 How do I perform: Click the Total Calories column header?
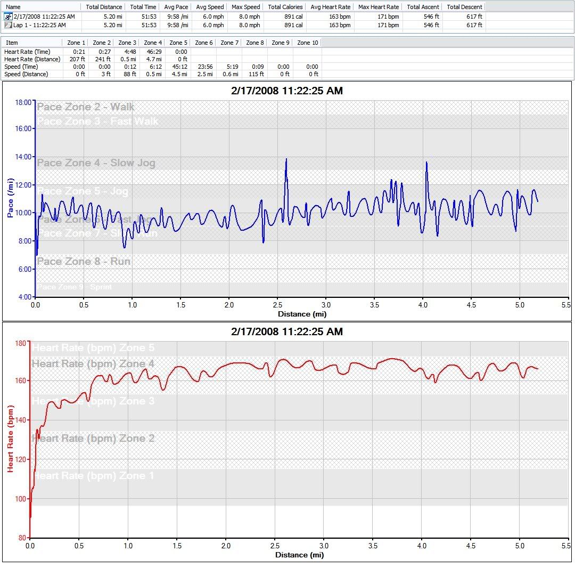tap(285, 7)
